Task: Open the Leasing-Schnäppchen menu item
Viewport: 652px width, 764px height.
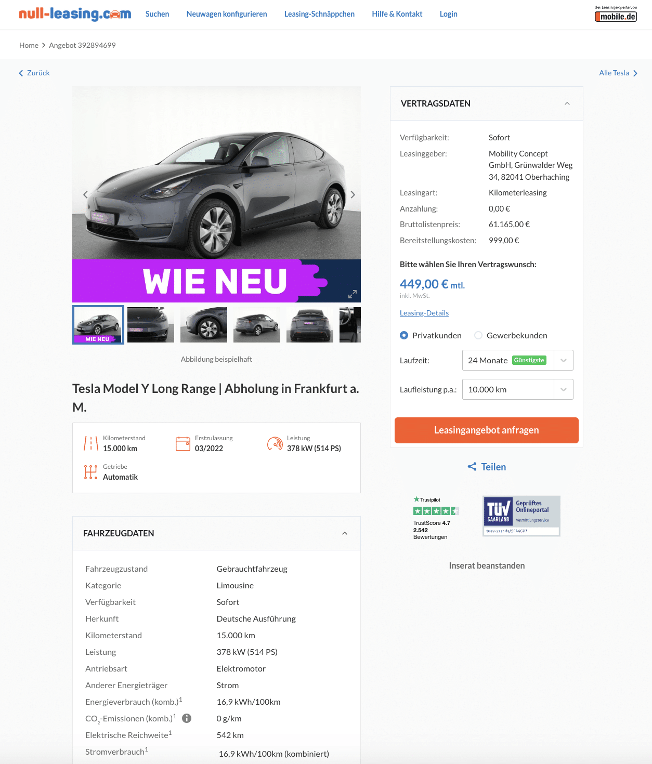Action: point(319,14)
